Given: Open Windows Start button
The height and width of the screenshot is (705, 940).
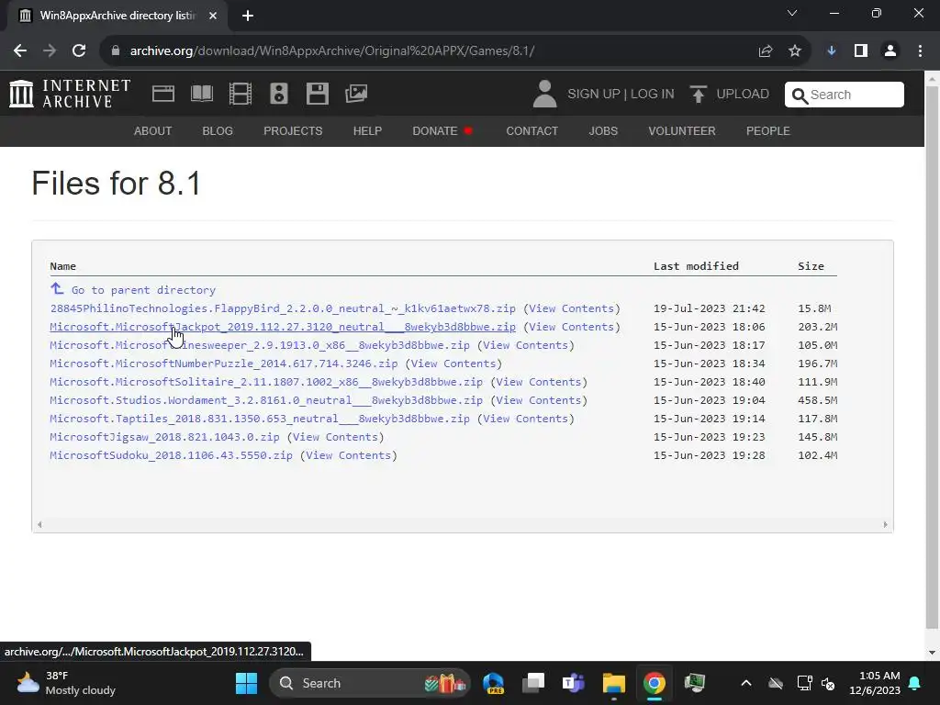Looking at the screenshot, I should (246, 683).
